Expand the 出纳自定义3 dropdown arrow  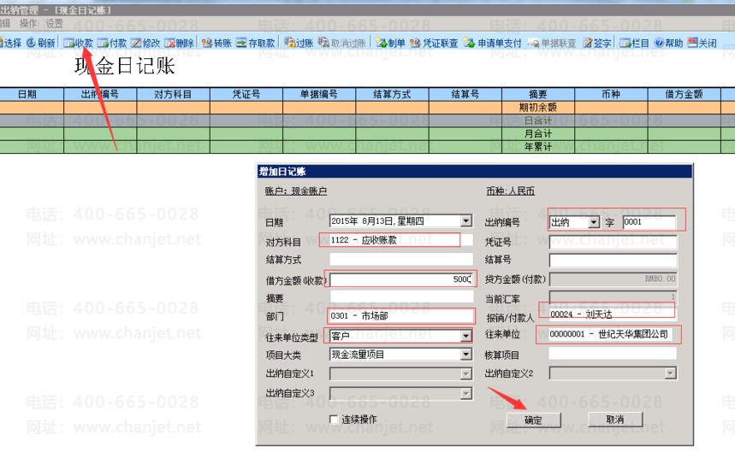point(466,394)
